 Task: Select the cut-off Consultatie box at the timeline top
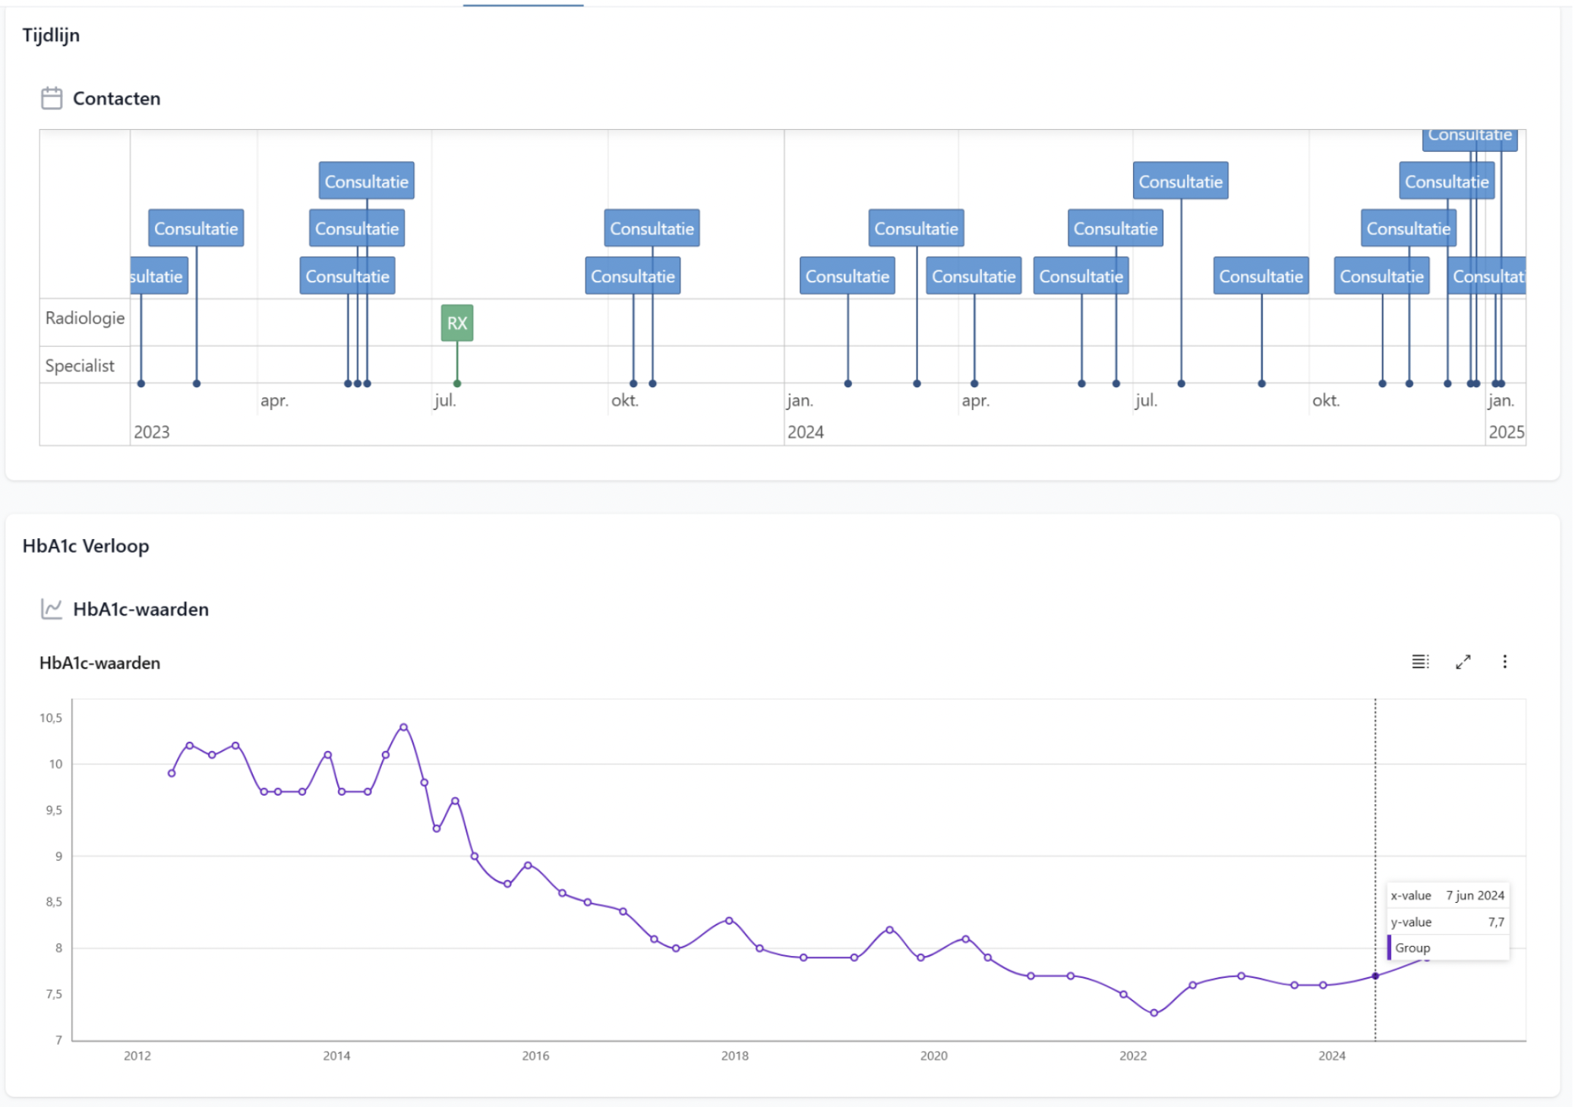coord(1470,140)
